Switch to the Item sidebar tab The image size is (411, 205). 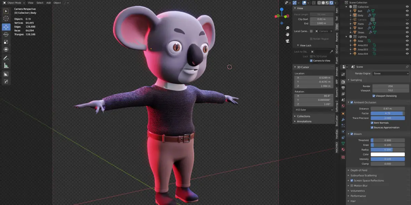click(337, 11)
